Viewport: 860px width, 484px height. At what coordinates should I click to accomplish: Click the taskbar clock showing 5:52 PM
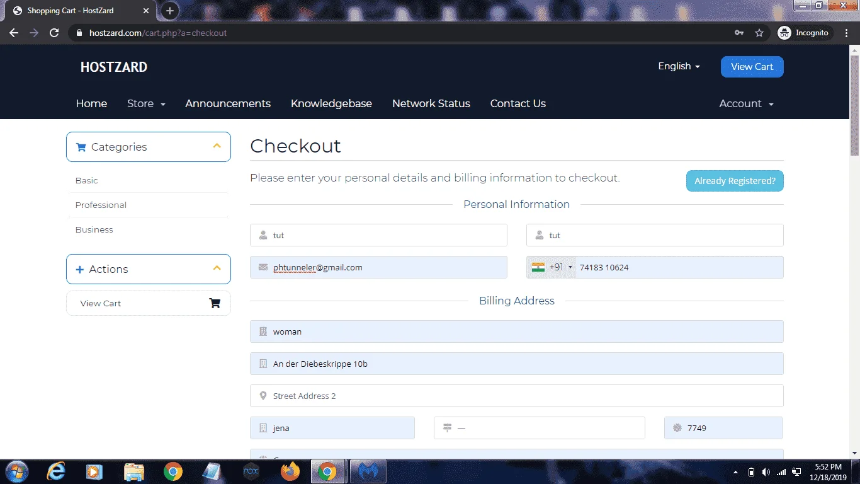[828, 472]
